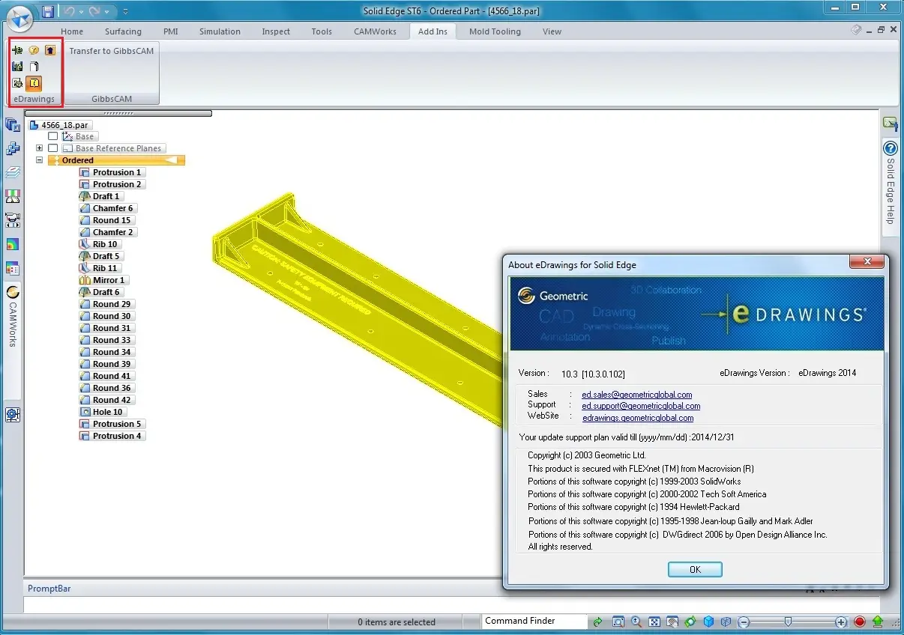Open the edrawings.geometricglobal.com website link
The image size is (904, 635).
638,418
